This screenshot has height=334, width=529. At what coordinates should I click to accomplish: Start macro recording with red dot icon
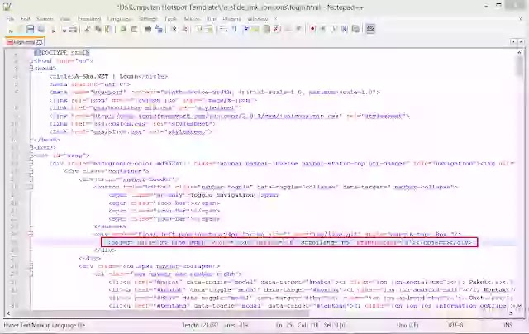click(x=312, y=30)
